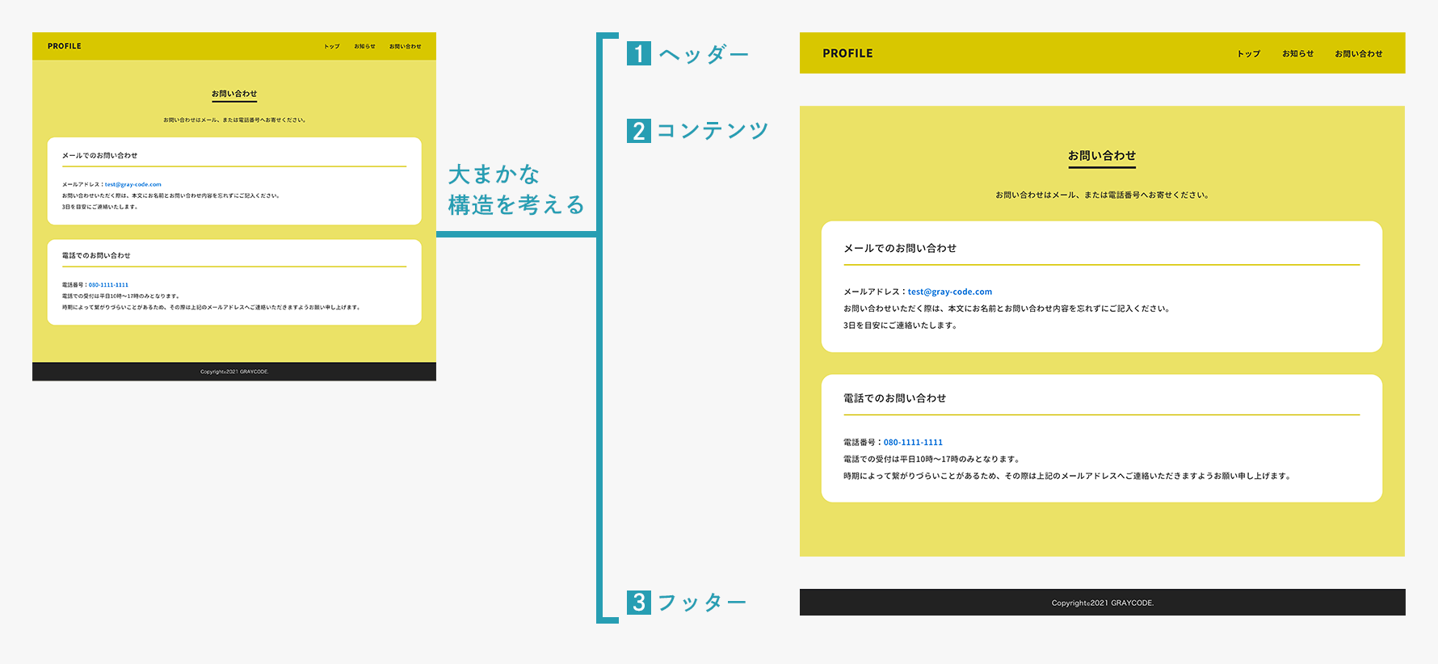This screenshot has height=664, width=1438.
Task: Click the Copyright text in the small footer
Action: pos(234,372)
